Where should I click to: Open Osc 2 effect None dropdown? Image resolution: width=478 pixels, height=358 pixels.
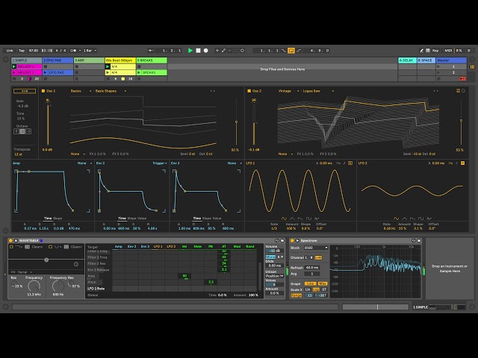(285, 154)
